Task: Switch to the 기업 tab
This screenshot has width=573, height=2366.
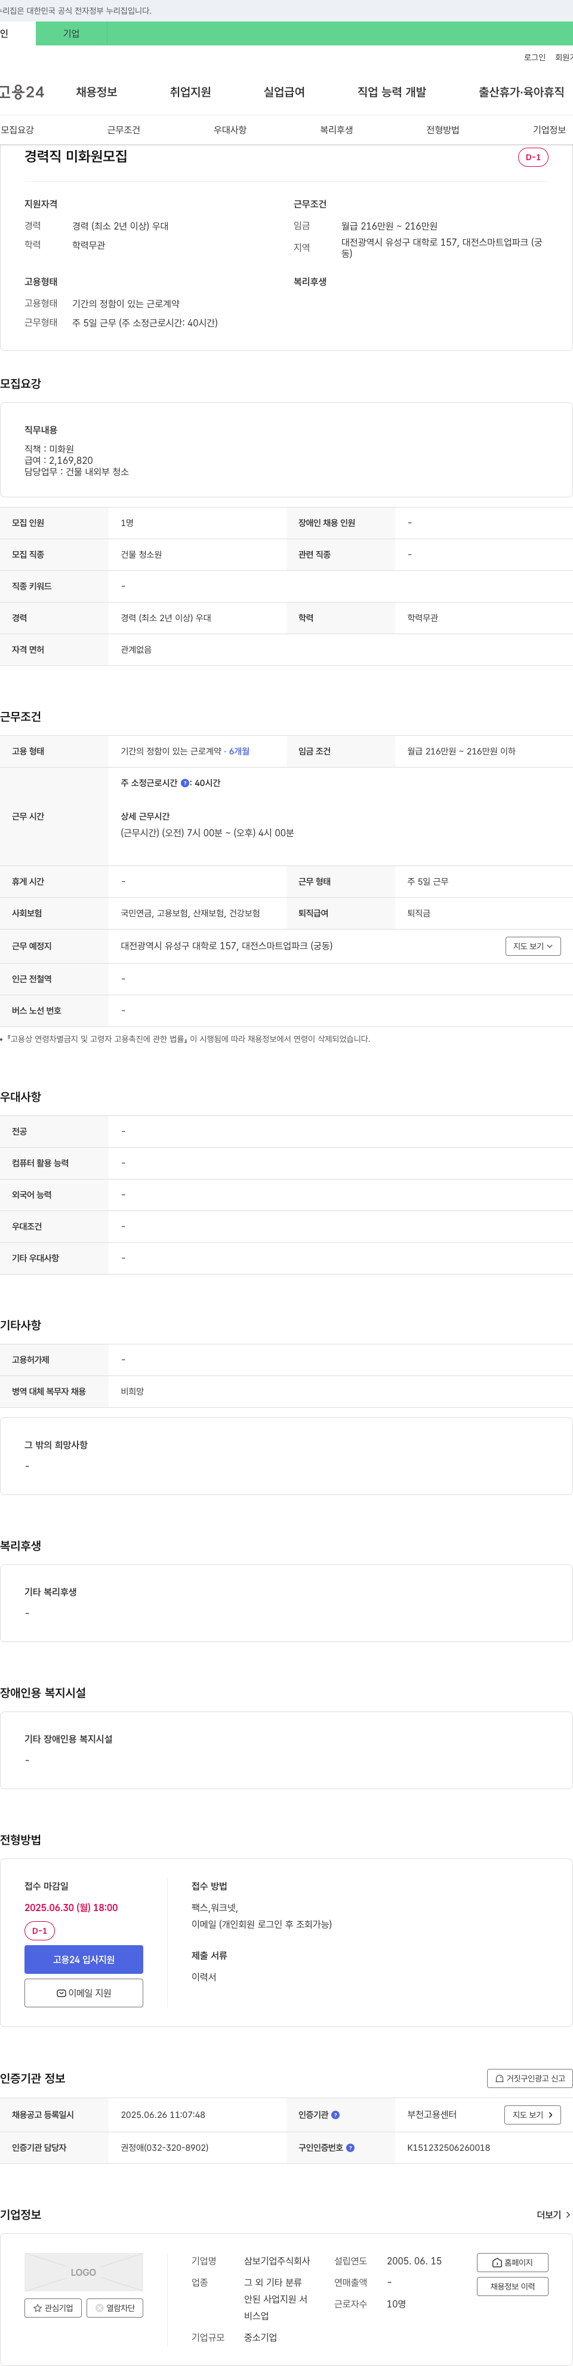Action: (72, 33)
